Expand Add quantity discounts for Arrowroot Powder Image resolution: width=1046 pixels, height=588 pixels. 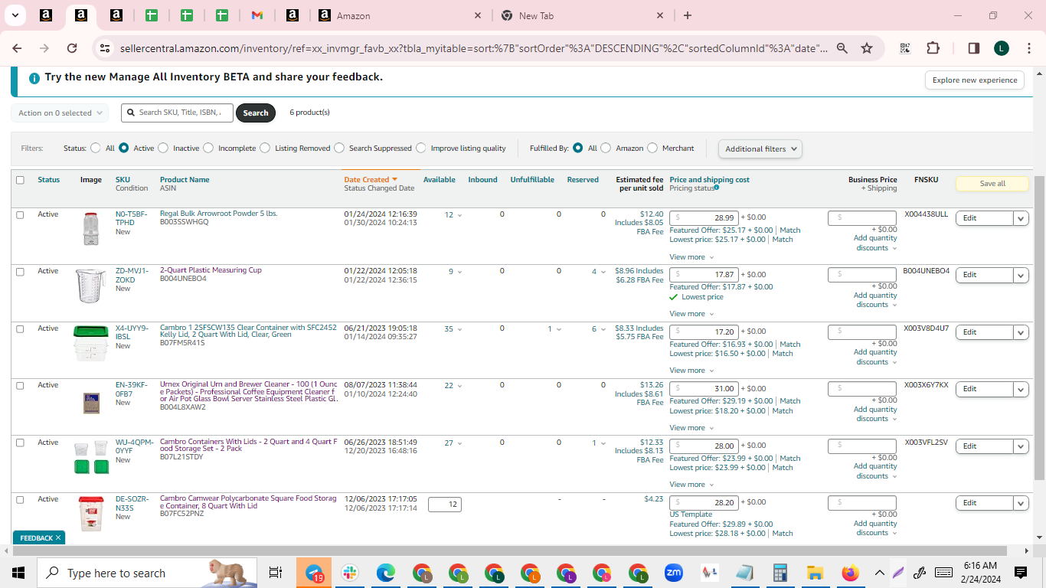(875, 243)
